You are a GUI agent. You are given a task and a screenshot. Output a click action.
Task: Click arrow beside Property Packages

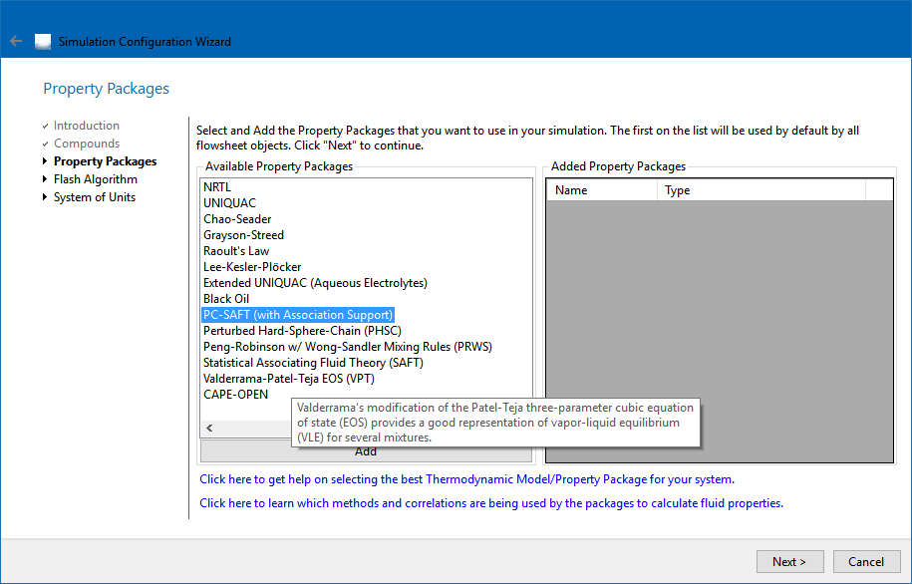tap(45, 161)
